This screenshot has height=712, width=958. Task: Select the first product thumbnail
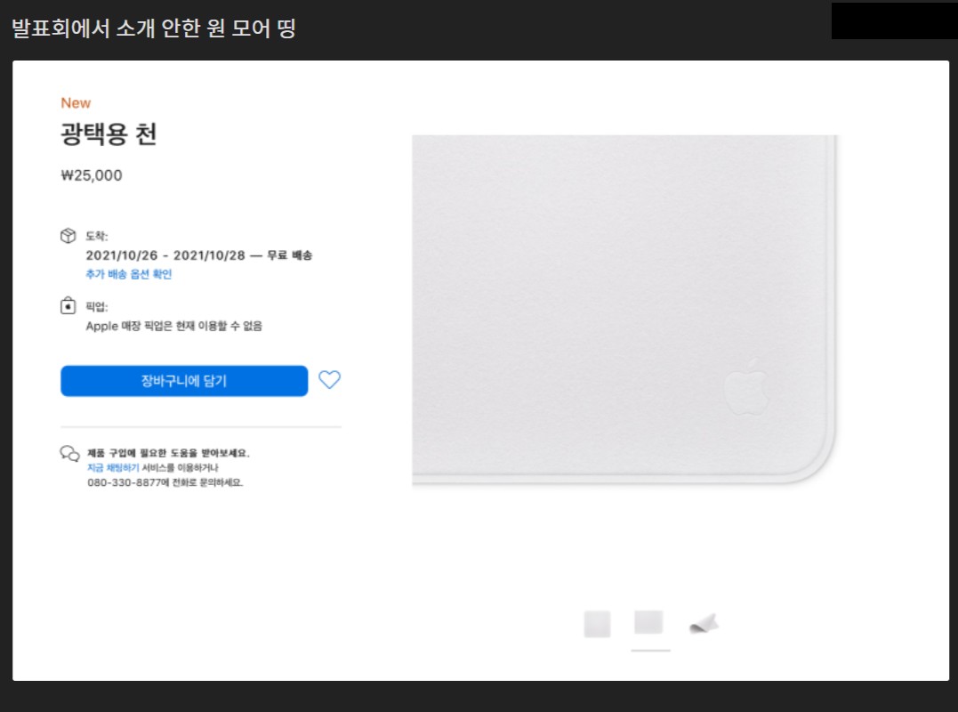[x=597, y=624]
